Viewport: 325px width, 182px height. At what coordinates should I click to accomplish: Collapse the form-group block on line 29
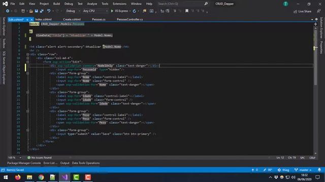click(x=27, y=130)
